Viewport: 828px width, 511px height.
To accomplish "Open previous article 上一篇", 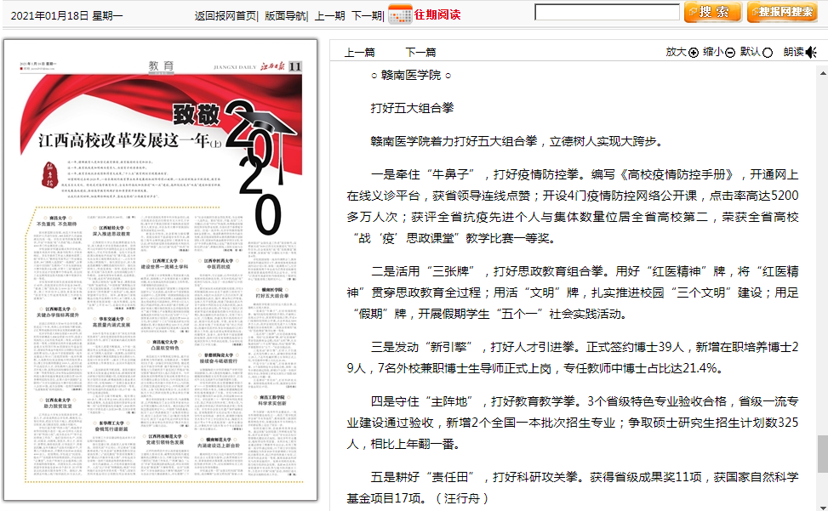I will coord(360,52).
